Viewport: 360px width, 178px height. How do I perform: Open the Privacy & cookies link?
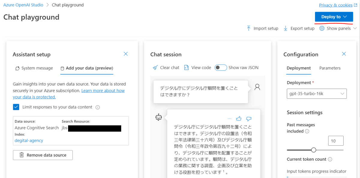(x=336, y=5)
